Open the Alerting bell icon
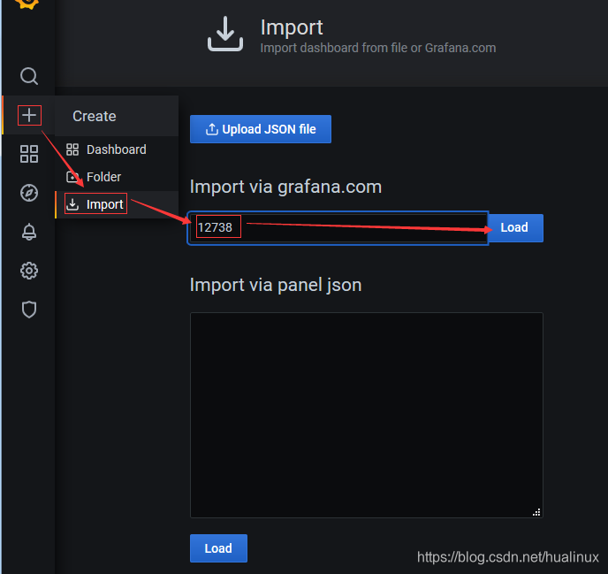 click(29, 232)
